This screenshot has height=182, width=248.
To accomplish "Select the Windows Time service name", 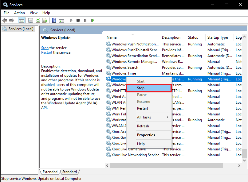I will pyautogui.click(x=124, y=73).
